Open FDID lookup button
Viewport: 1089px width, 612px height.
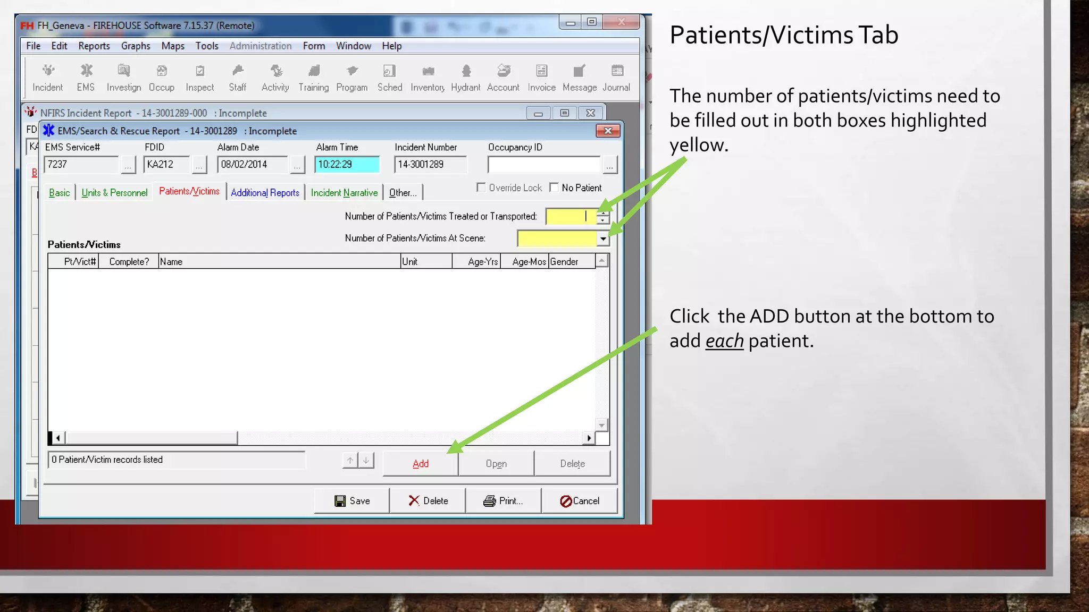point(199,165)
